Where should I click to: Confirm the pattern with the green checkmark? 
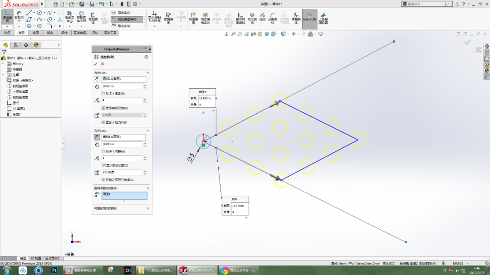(x=94, y=64)
